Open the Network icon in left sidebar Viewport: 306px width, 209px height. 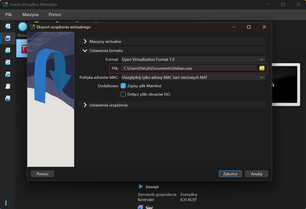click(x=8, y=74)
